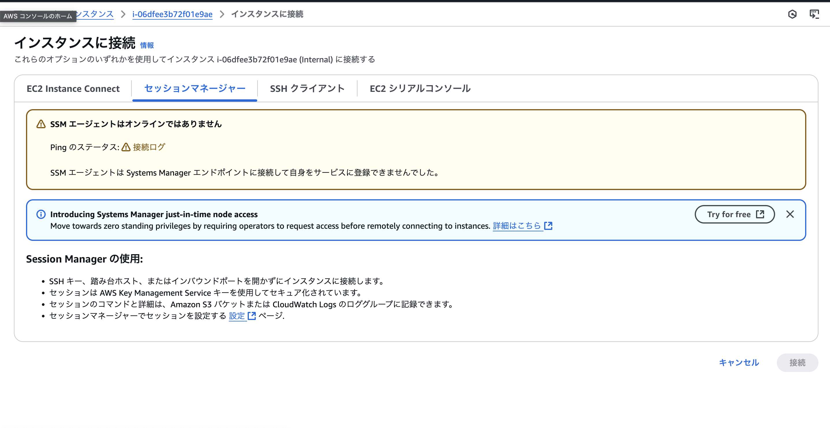Screen dimensions: 830x428
Task: Click the 接続ログ status text
Action: point(149,147)
